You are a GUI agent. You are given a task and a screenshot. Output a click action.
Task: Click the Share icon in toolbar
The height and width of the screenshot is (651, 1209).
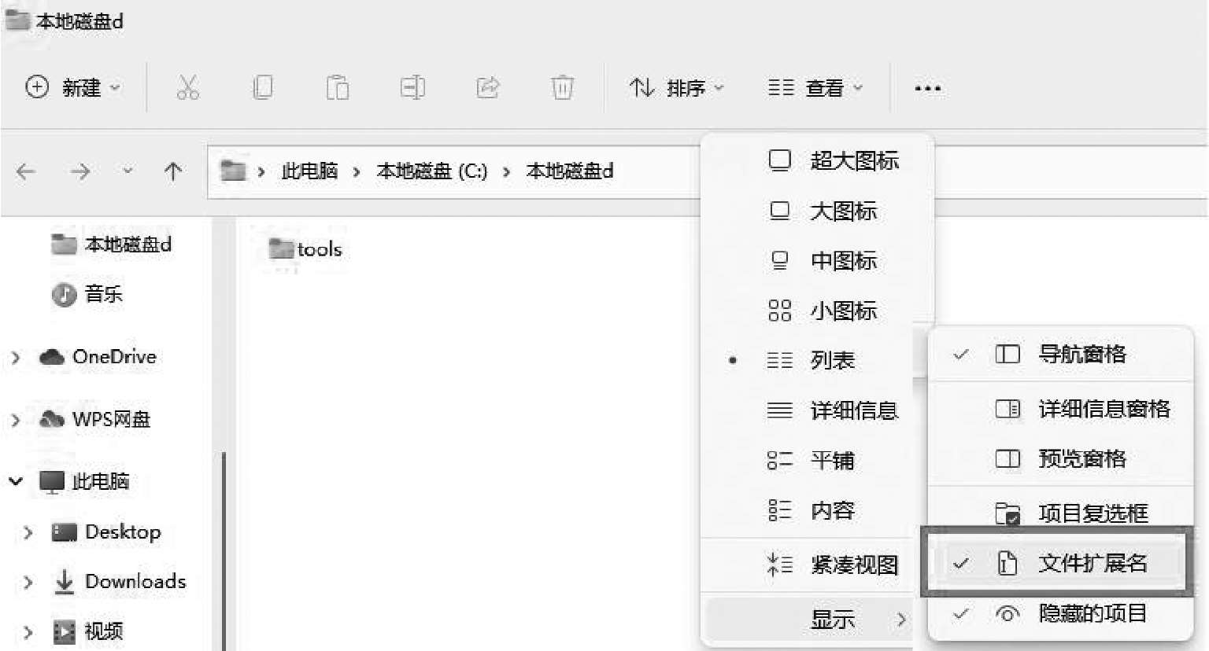[488, 87]
